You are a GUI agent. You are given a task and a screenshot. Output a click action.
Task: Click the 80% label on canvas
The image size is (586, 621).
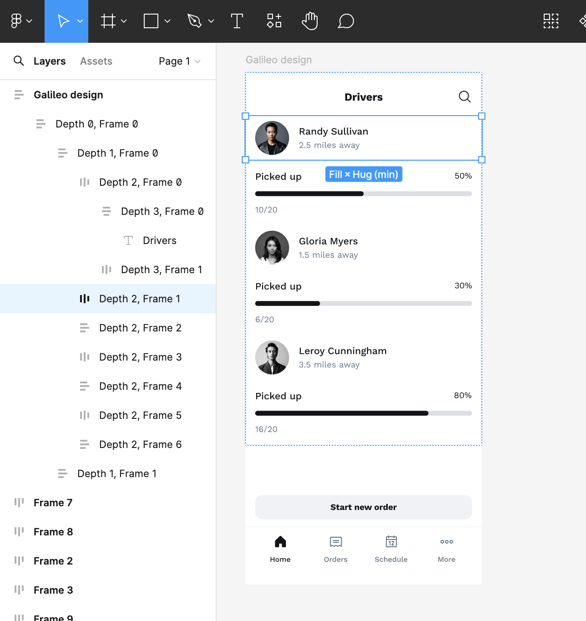(x=463, y=395)
